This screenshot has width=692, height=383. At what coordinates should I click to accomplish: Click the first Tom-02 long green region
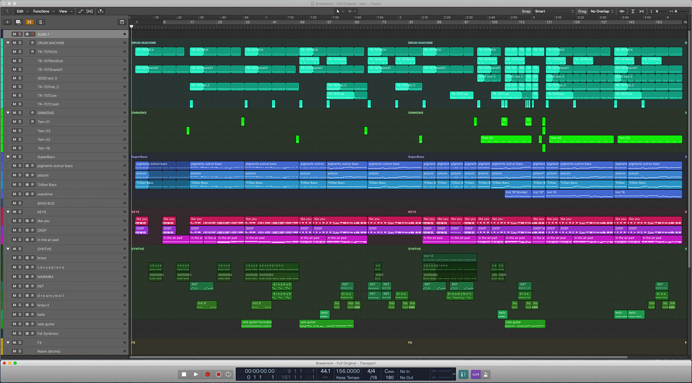click(x=506, y=139)
